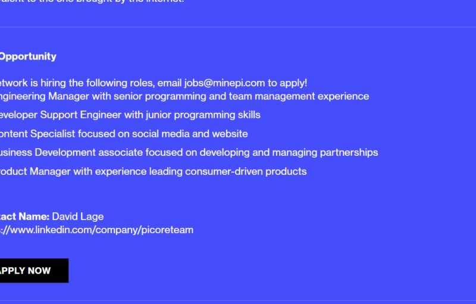Open the linkedin.com/company/picoreteam link

[x=96, y=230]
